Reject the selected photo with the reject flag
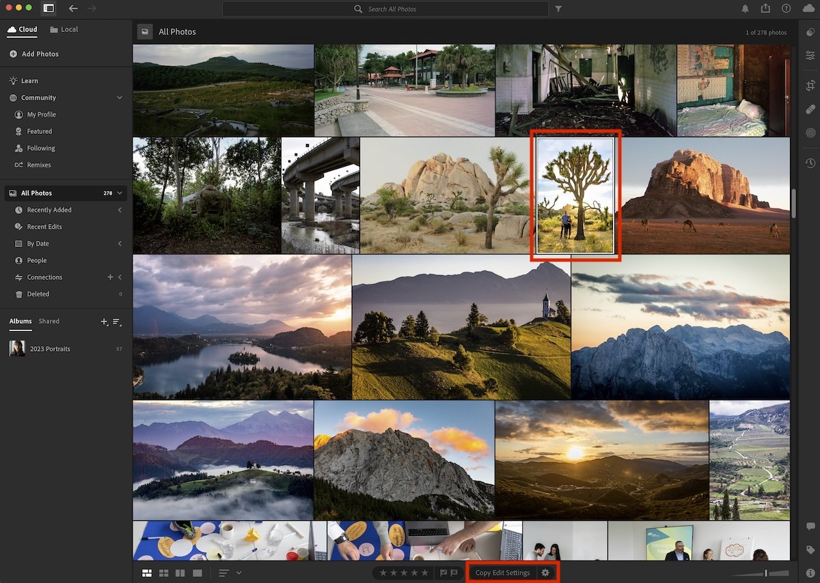This screenshot has height=583, width=820. click(x=455, y=573)
